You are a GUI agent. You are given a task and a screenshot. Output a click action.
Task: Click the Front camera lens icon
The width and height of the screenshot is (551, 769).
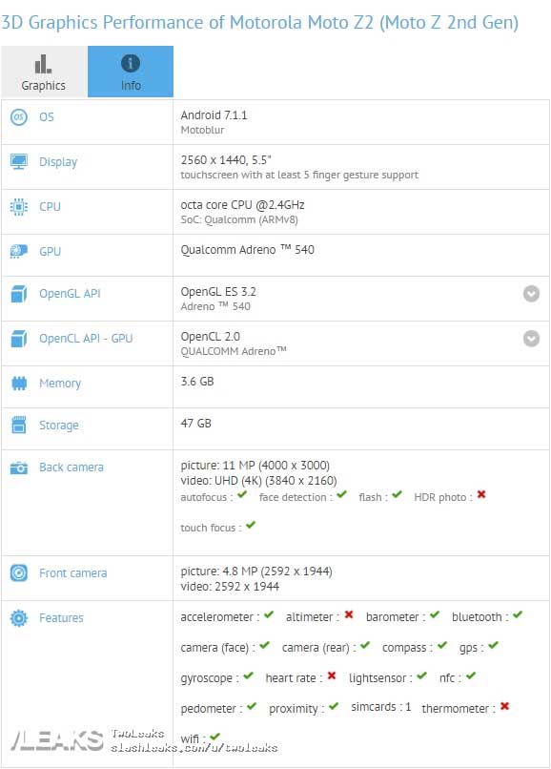click(19, 572)
